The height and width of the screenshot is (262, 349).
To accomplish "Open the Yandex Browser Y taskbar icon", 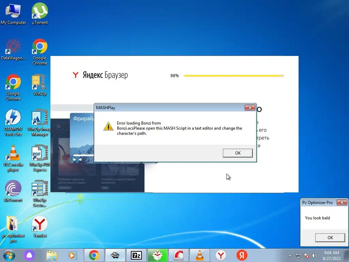I will (221, 255).
